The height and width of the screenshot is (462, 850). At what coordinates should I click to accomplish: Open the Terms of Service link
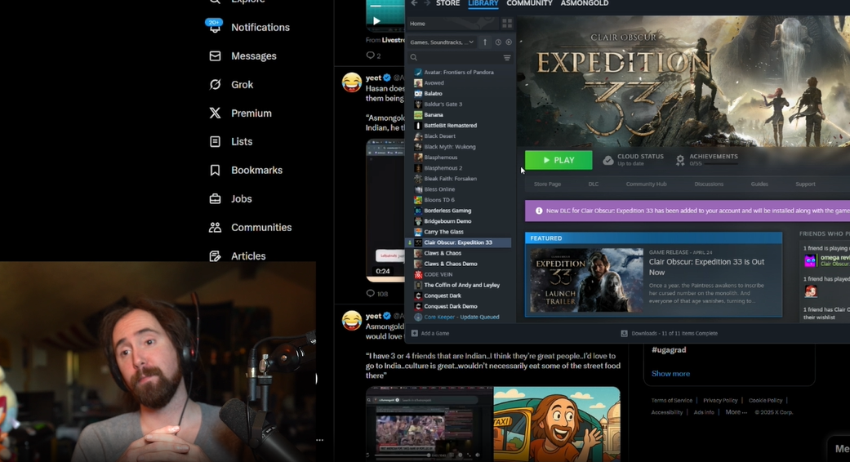[672, 400]
